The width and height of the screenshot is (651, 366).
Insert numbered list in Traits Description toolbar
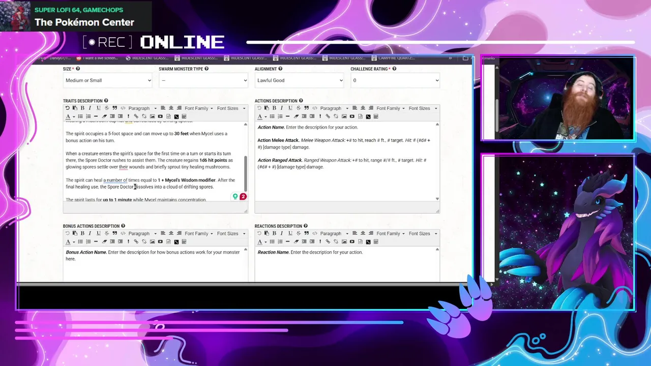tap(88, 116)
